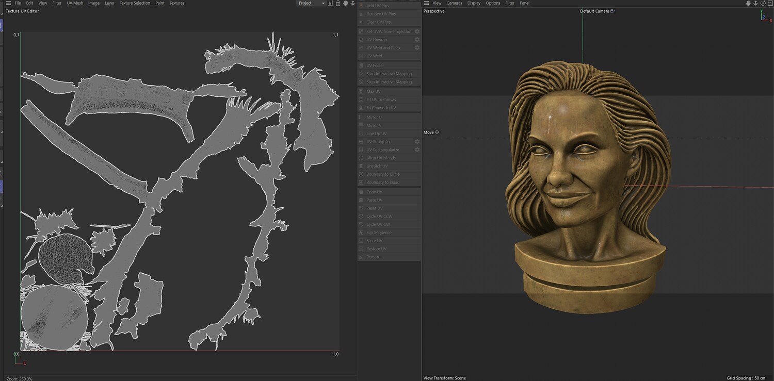Click the "Zoom: 259.0%" status text
Image resolution: width=774 pixels, height=381 pixels.
(x=20, y=378)
